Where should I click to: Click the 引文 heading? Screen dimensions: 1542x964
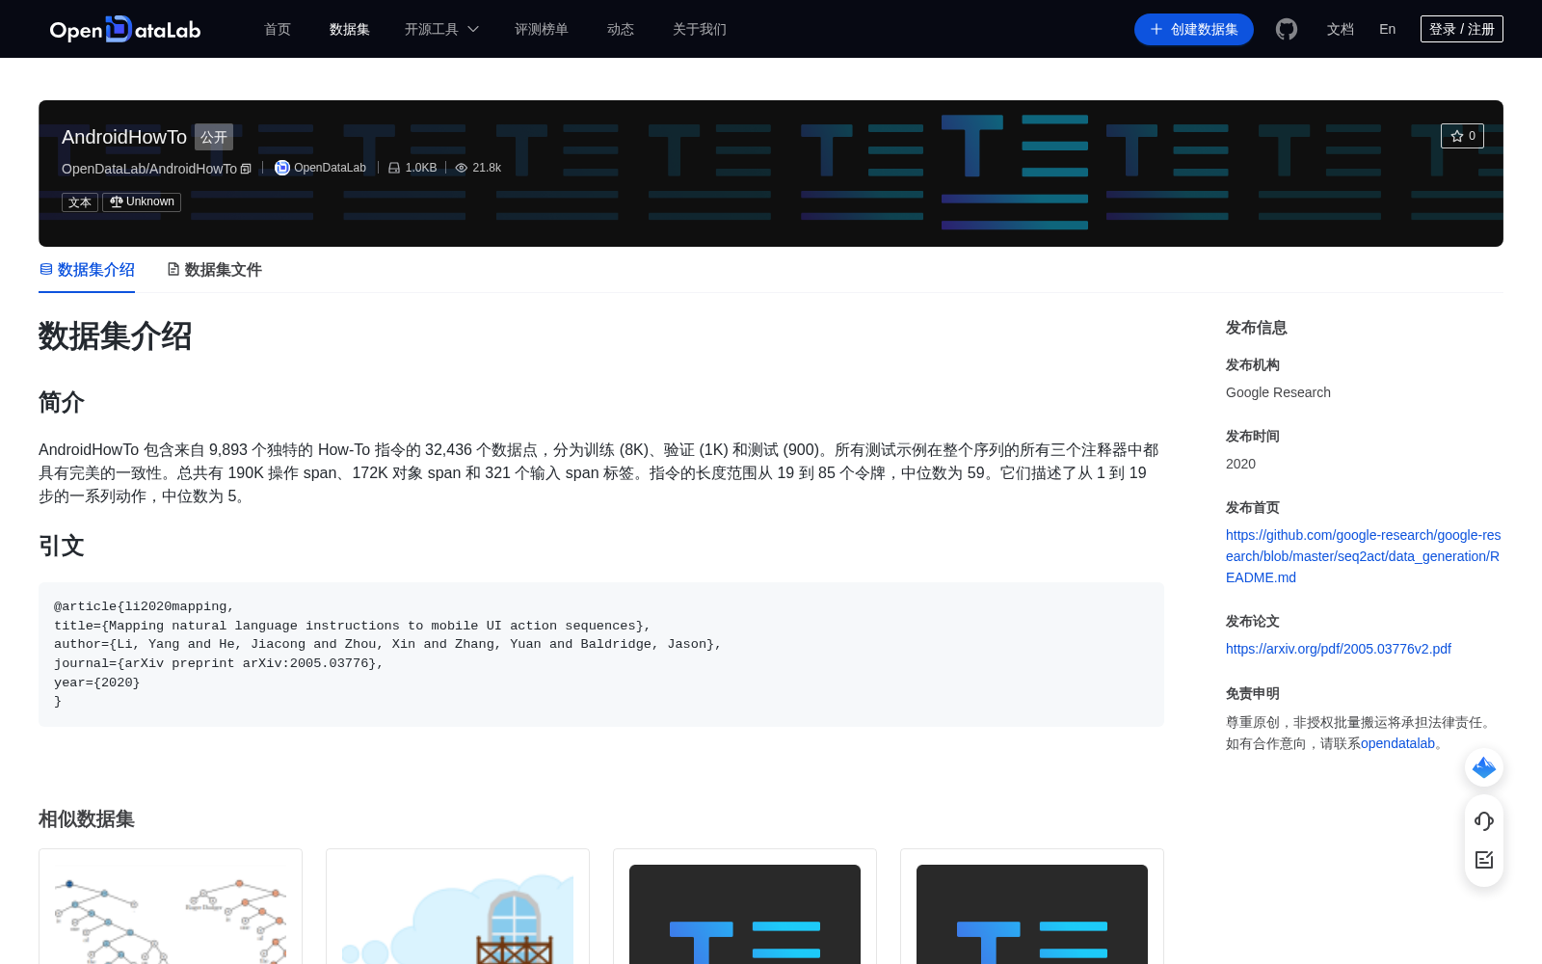(62, 546)
